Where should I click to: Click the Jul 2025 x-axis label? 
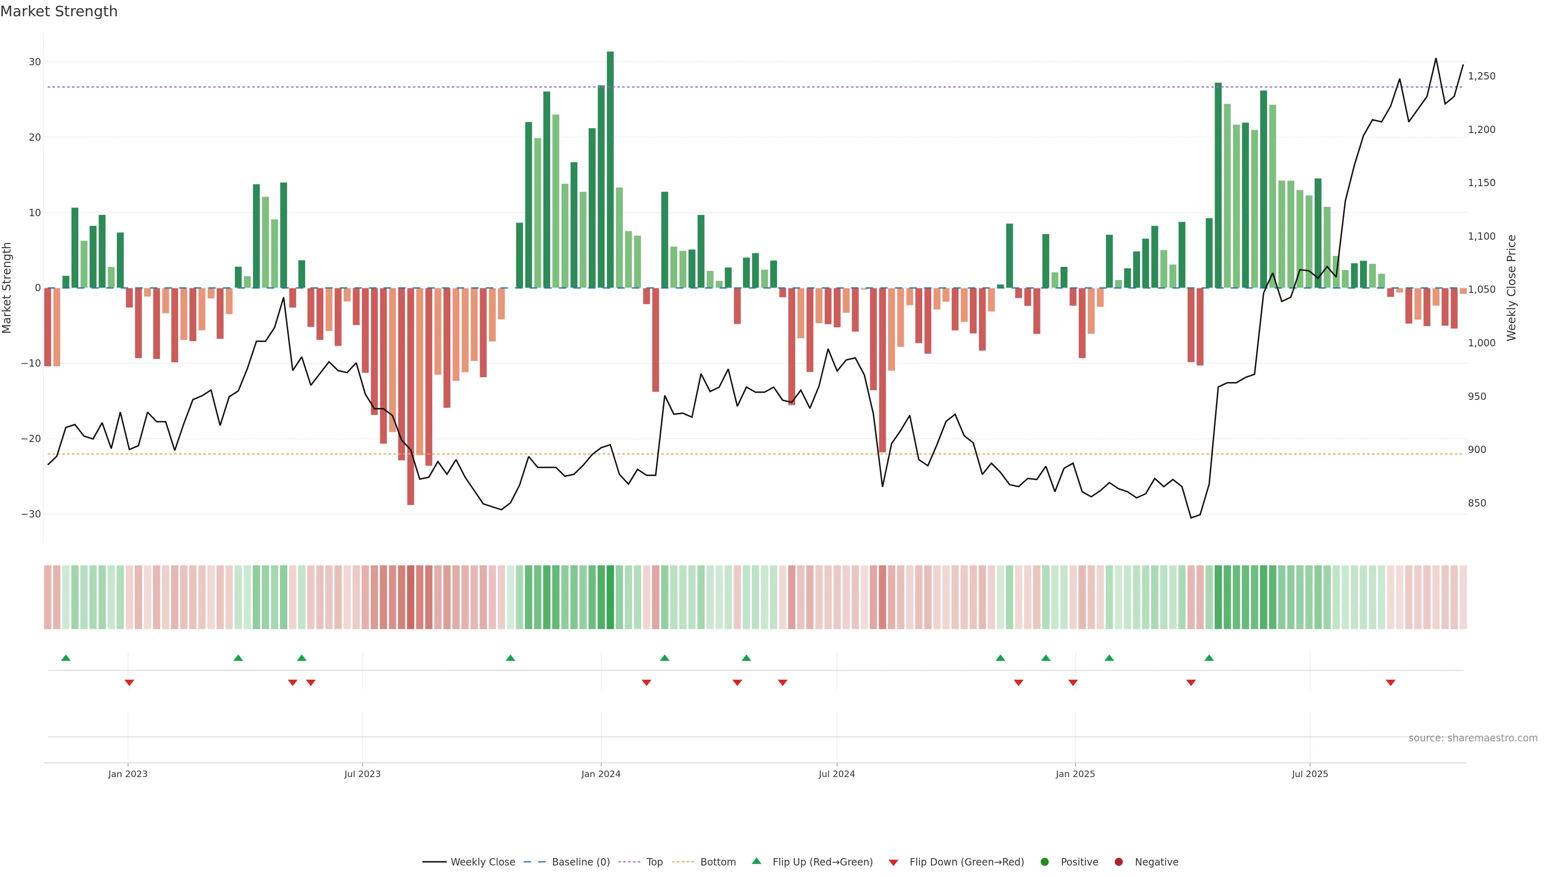[1309, 774]
